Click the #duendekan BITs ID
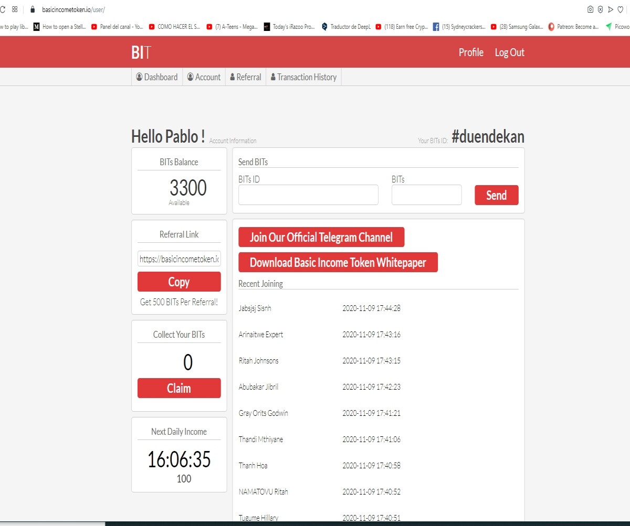Screen dimensions: 630x526 pos(488,137)
